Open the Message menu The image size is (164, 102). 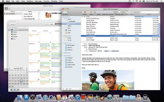(38, 1)
